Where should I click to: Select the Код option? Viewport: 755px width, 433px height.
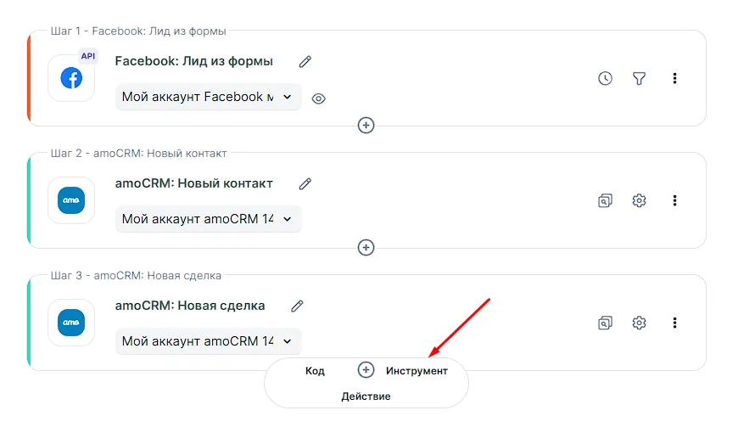click(x=315, y=371)
